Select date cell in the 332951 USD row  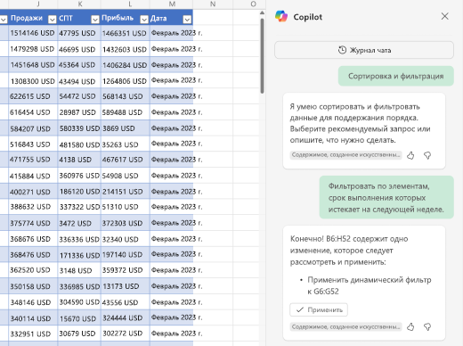[171, 334]
